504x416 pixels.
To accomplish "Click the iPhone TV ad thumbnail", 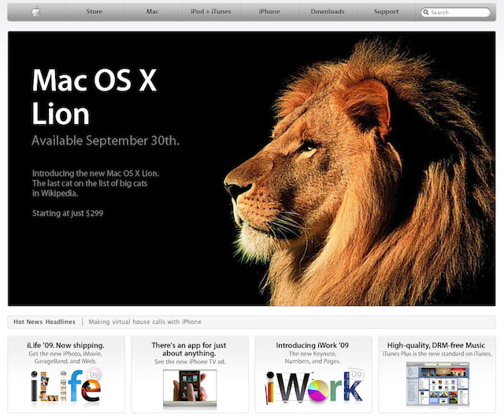I will pyautogui.click(x=190, y=388).
